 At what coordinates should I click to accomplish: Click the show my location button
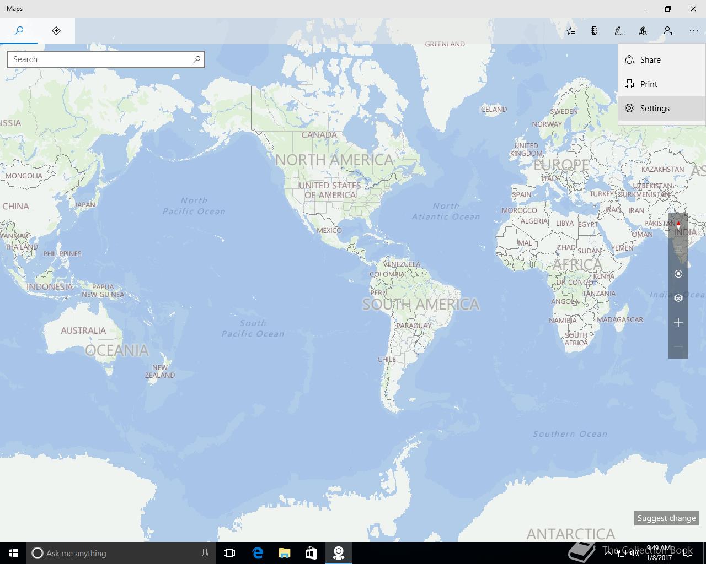678,274
